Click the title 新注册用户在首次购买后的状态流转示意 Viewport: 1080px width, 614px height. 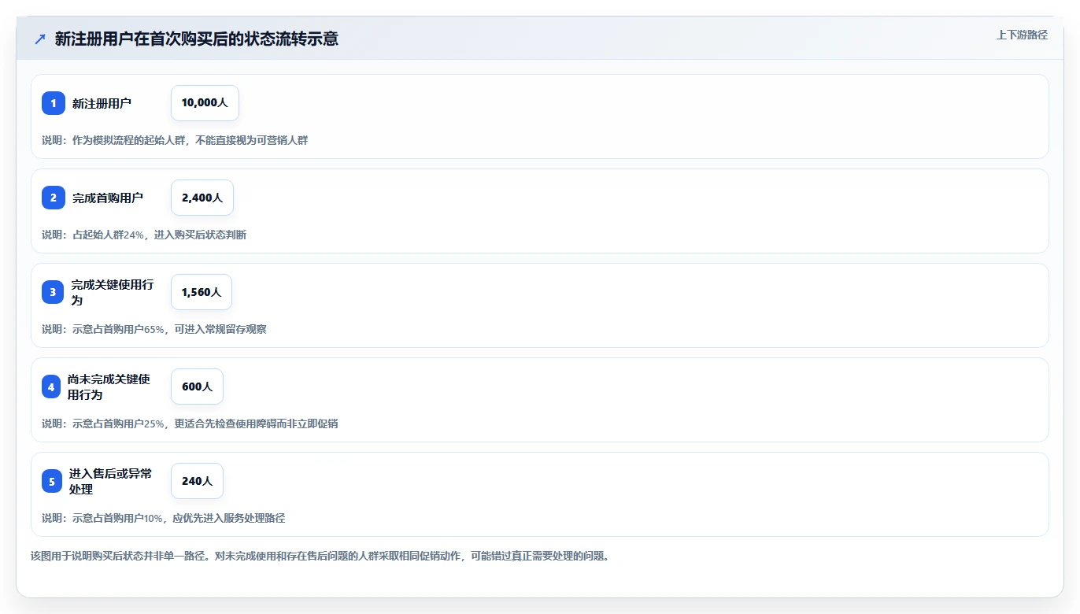pos(197,39)
